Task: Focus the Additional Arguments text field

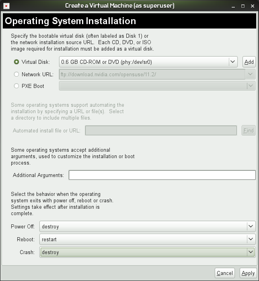Action: point(162,175)
